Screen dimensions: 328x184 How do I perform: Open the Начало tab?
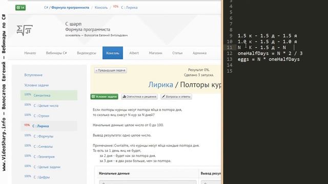pyautogui.click(x=30, y=53)
